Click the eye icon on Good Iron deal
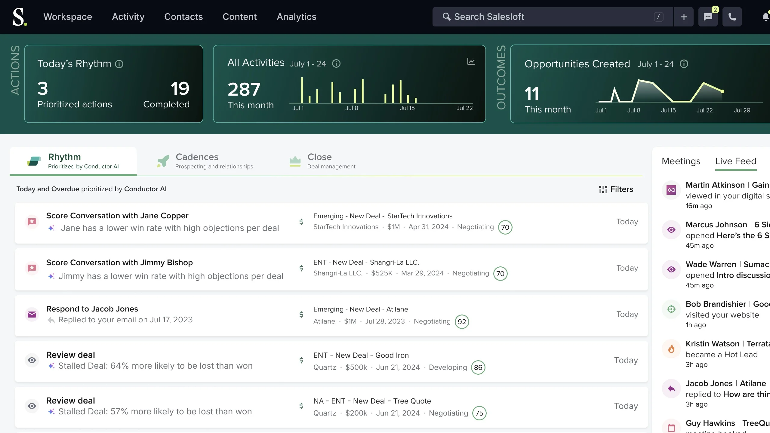 tap(32, 360)
